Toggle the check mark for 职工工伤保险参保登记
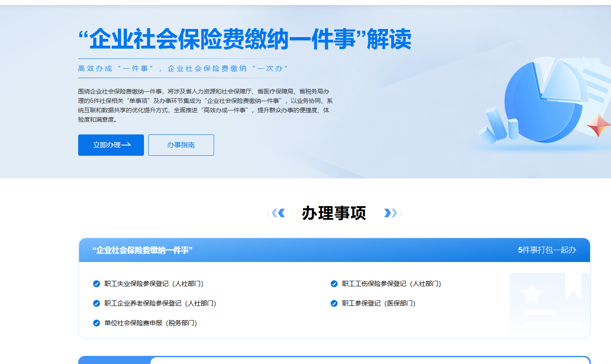 [334, 284]
